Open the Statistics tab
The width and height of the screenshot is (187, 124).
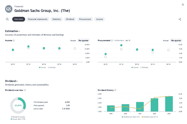[x=56, y=19]
